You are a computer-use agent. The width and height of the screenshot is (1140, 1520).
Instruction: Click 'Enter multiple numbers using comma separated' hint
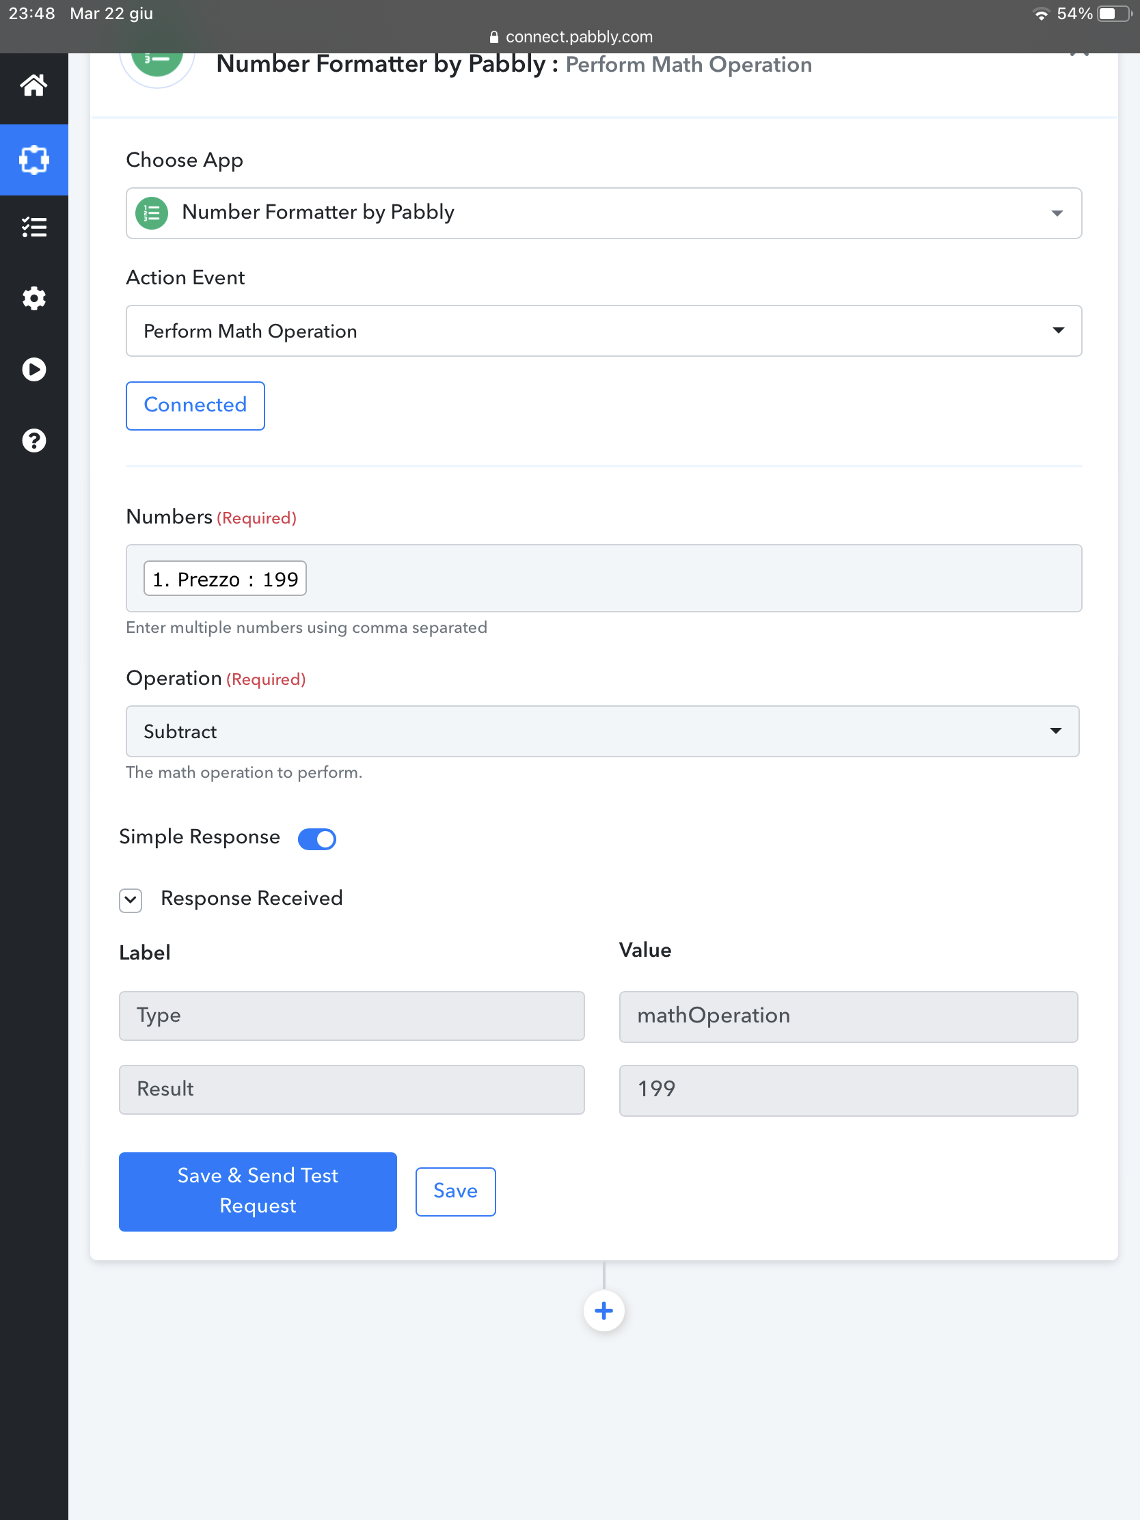coord(306,627)
